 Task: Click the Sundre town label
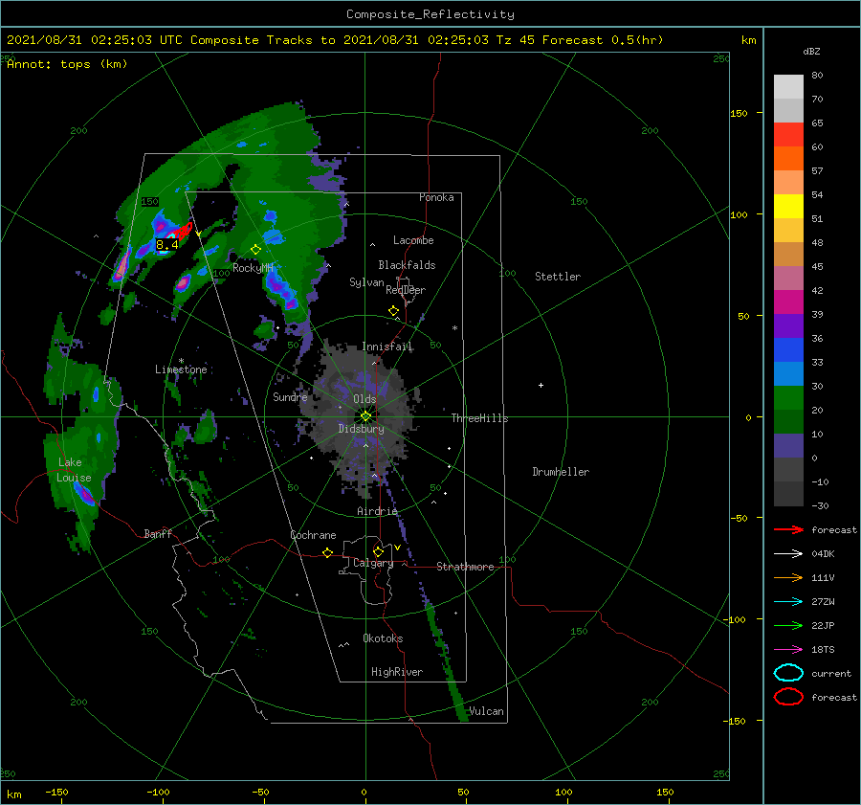click(290, 396)
